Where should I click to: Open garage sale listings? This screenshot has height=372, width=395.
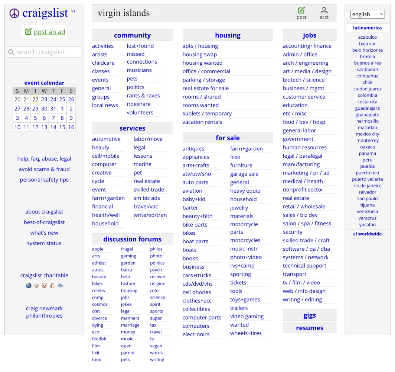[244, 174]
